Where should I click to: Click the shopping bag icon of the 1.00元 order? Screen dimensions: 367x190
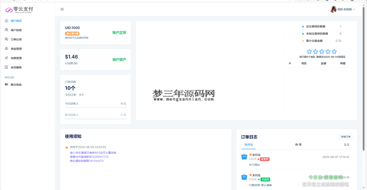tap(244, 157)
